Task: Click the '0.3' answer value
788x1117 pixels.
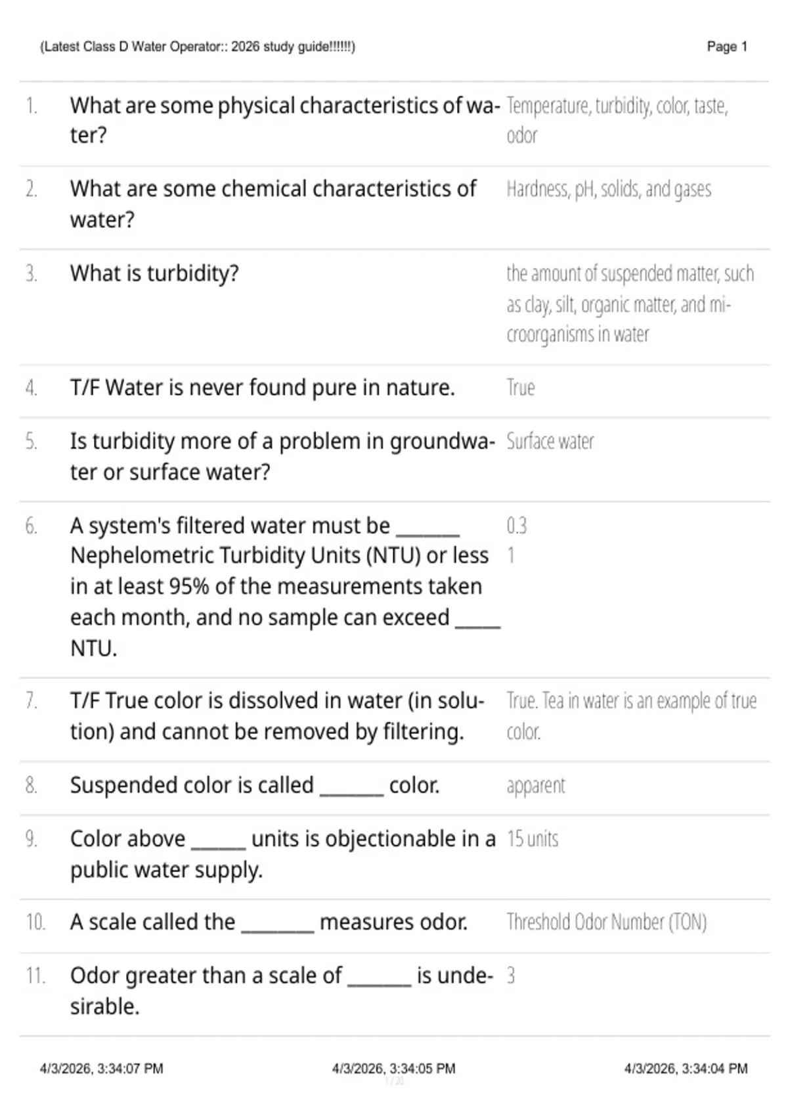Action: [x=517, y=526]
